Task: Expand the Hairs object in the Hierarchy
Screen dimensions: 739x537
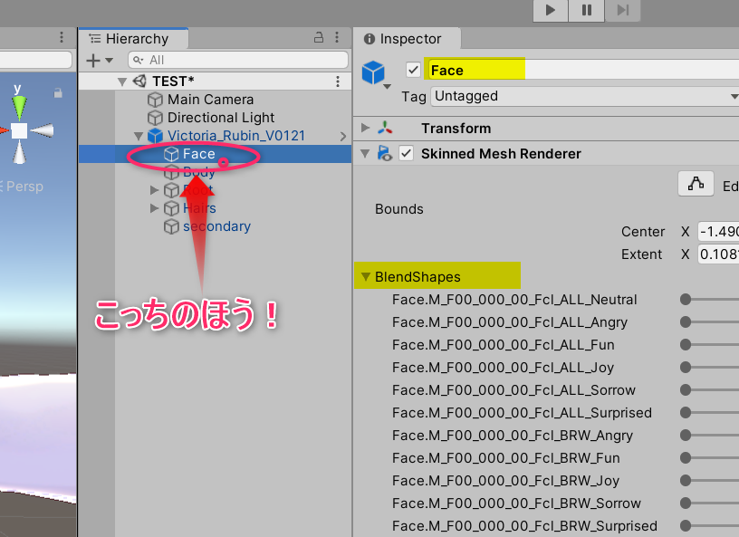Action: coord(154,208)
